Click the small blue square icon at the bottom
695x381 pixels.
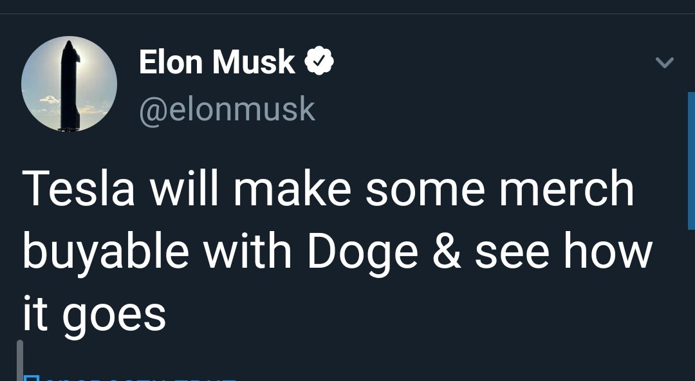click(x=31, y=378)
